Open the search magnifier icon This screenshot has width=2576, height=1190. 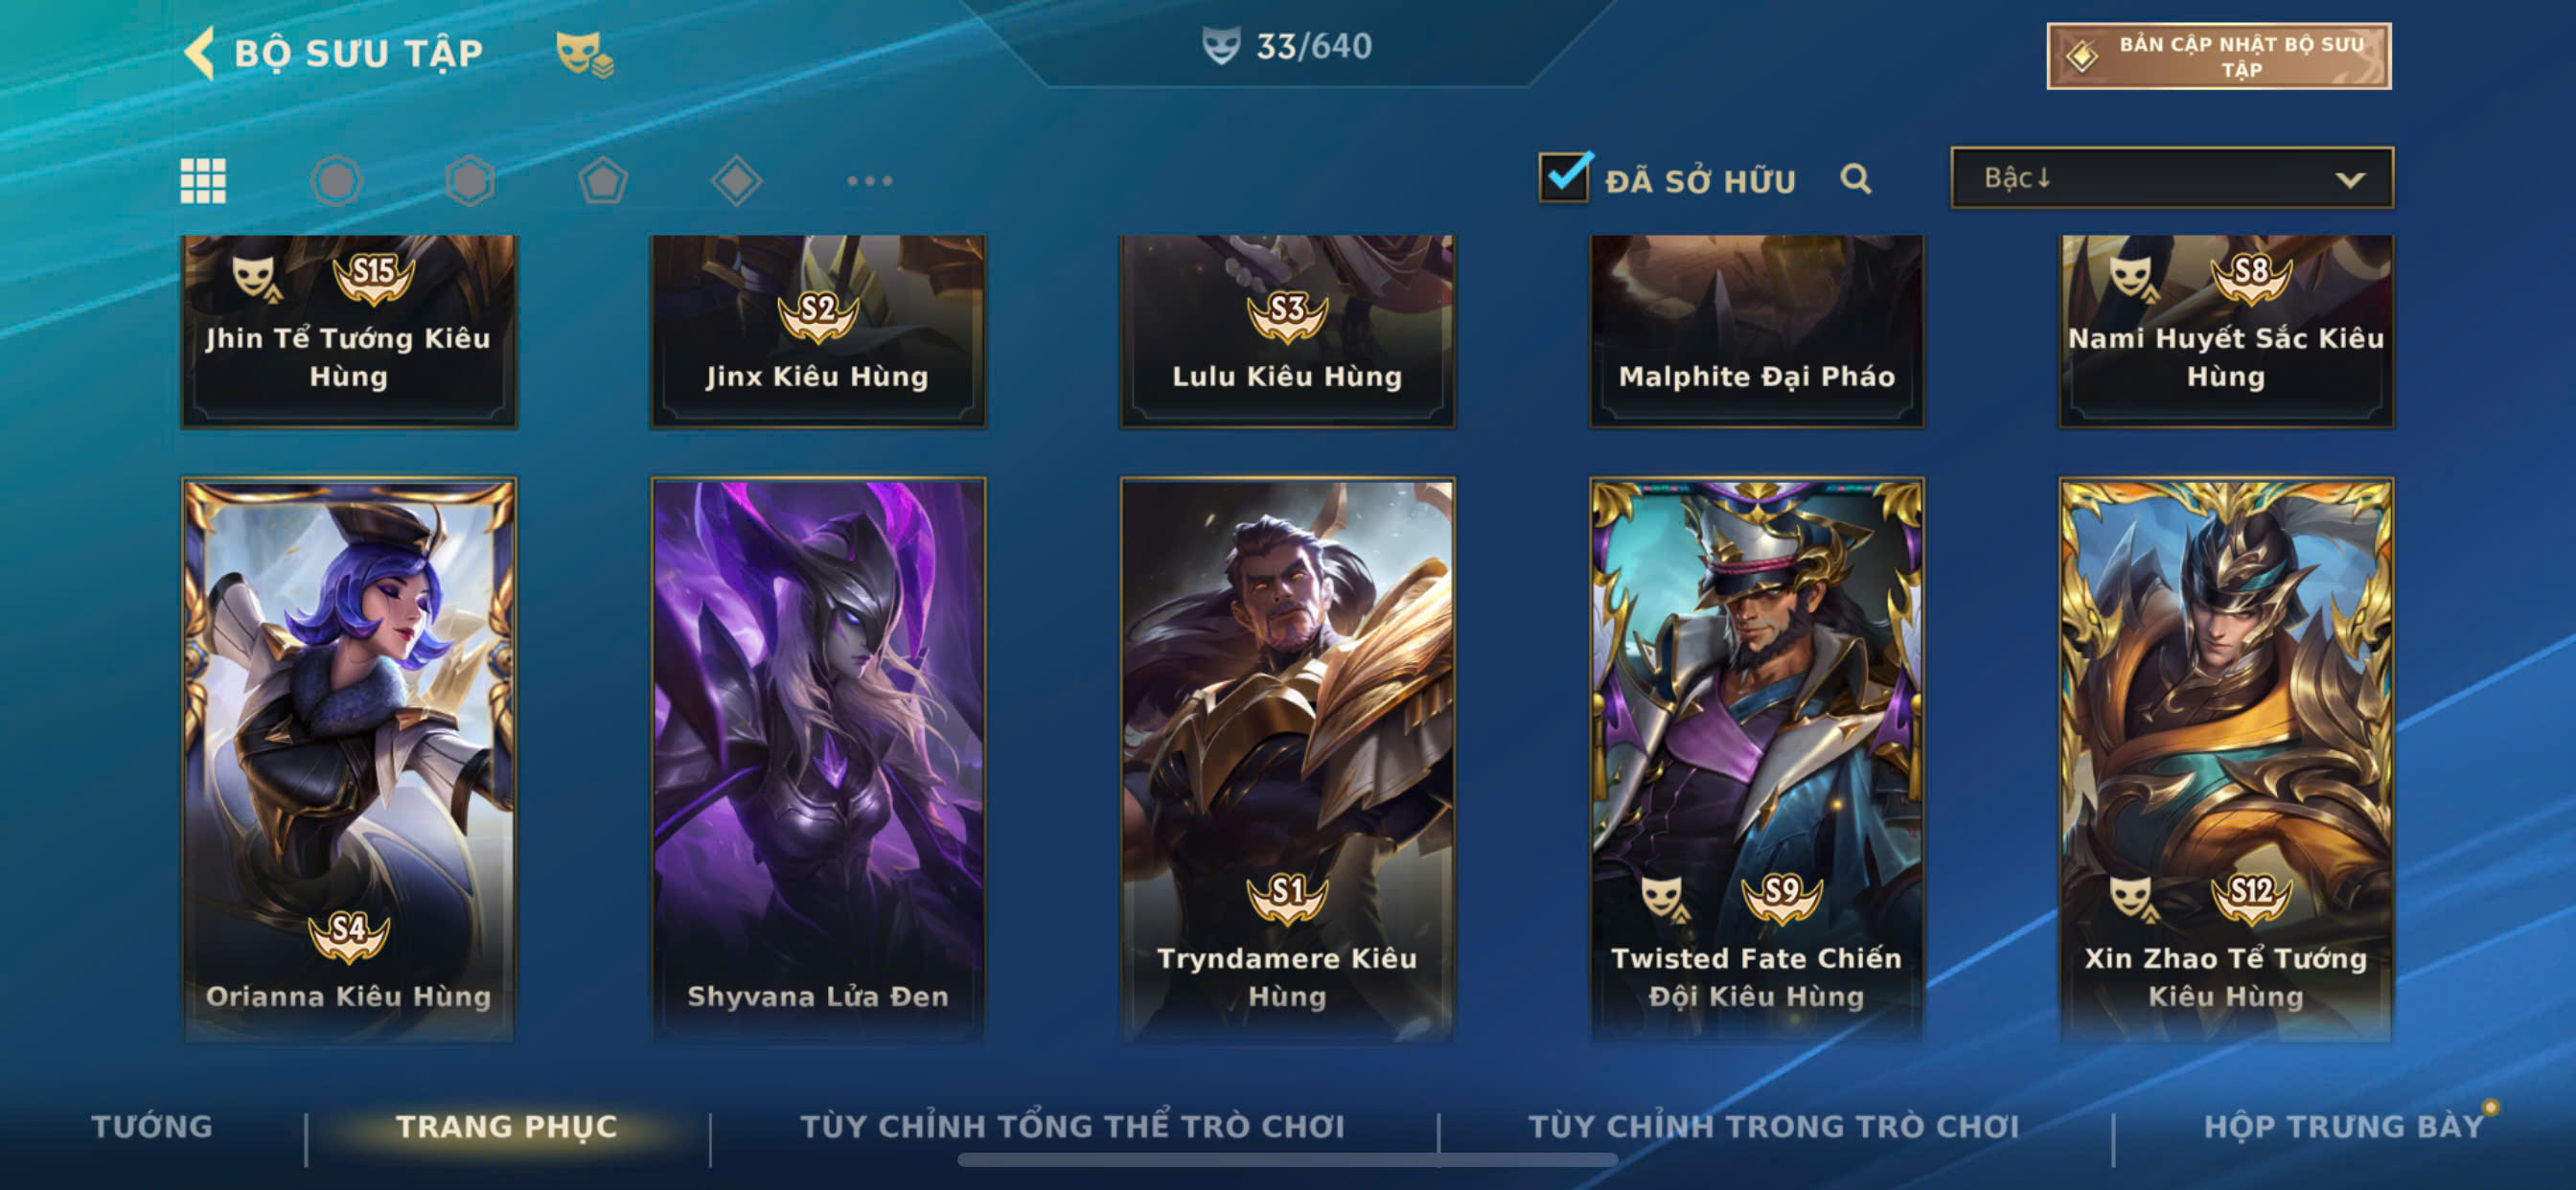tap(1856, 179)
